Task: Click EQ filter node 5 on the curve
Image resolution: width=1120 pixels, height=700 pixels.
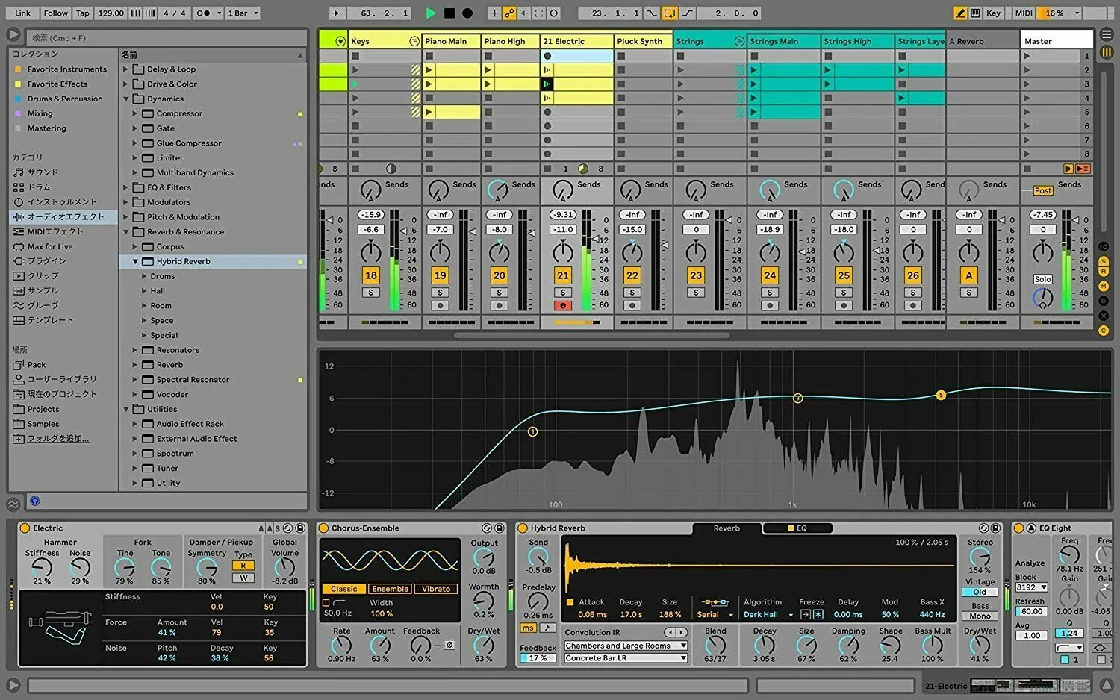Action: click(x=941, y=395)
